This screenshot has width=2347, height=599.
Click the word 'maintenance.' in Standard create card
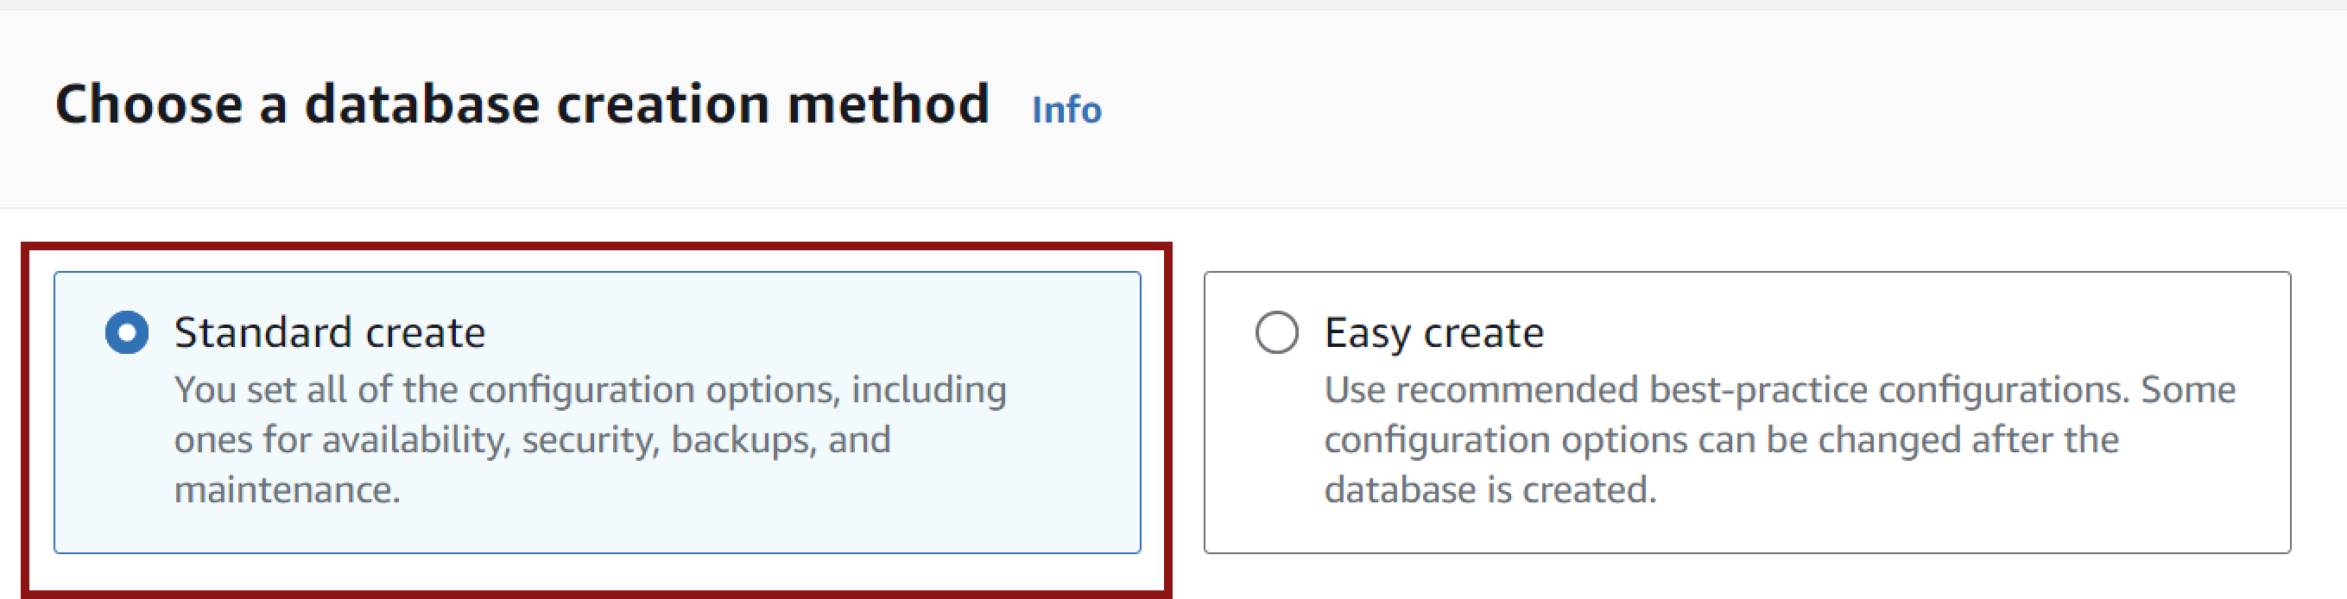pyautogui.click(x=287, y=489)
